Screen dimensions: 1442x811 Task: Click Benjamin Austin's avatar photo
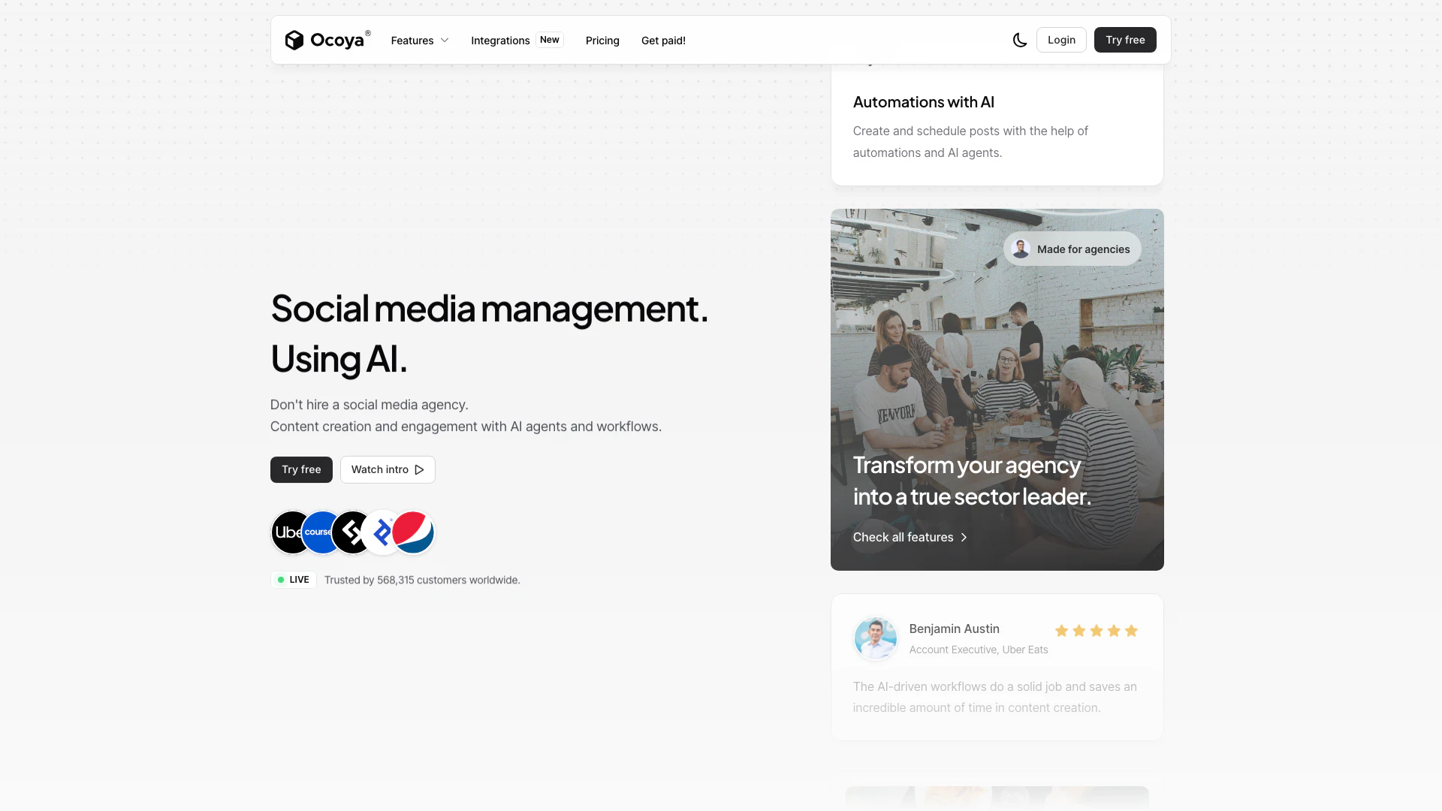876,638
